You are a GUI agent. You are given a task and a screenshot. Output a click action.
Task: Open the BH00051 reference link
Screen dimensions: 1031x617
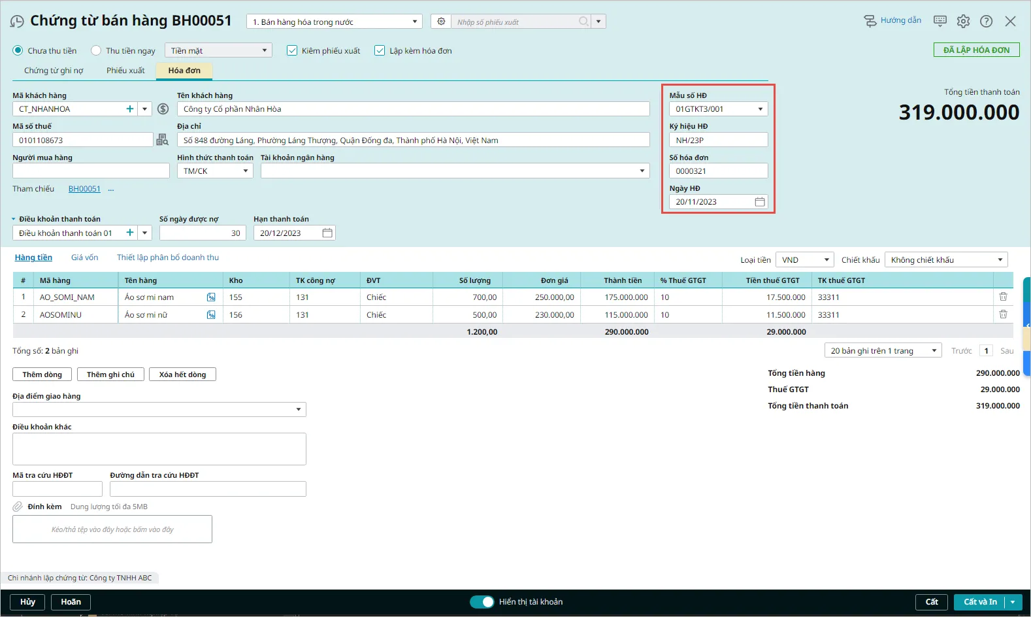pos(84,189)
